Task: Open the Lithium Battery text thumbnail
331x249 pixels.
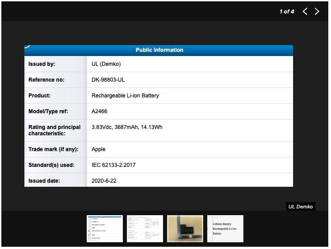Action: coord(225,229)
